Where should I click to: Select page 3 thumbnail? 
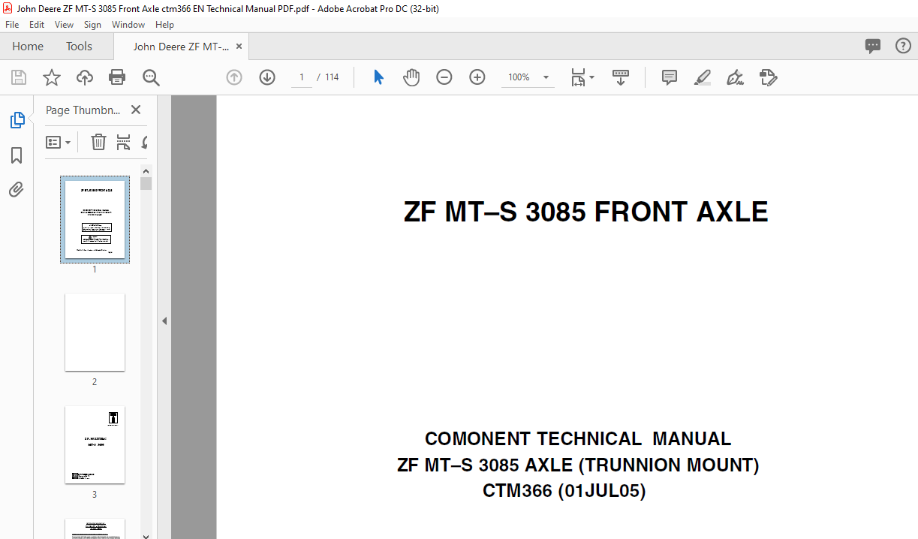95,445
